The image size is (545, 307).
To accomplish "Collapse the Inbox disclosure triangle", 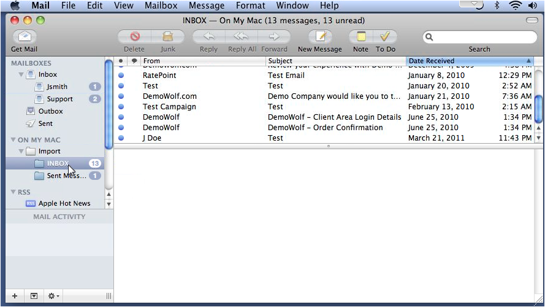I will click(21, 74).
